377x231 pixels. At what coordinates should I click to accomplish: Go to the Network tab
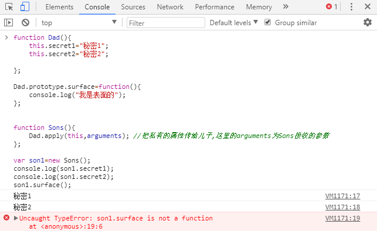[170, 7]
